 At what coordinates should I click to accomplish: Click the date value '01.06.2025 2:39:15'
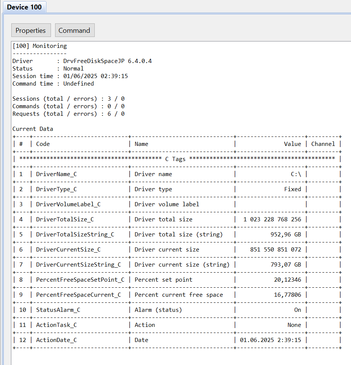271,340
